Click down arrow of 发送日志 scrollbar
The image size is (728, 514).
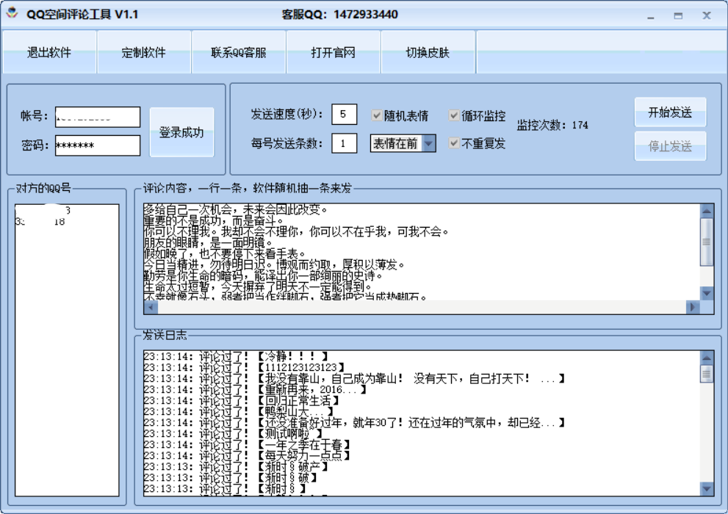point(707,488)
